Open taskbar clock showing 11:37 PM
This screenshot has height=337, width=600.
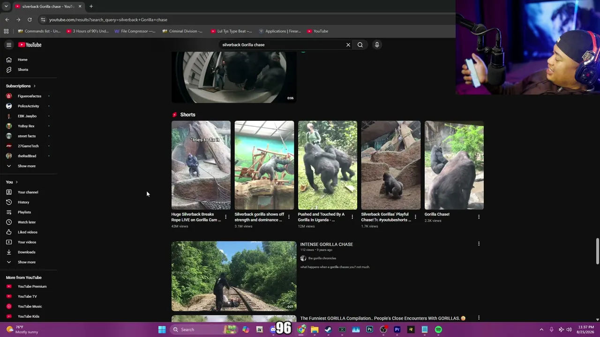pos(586,330)
